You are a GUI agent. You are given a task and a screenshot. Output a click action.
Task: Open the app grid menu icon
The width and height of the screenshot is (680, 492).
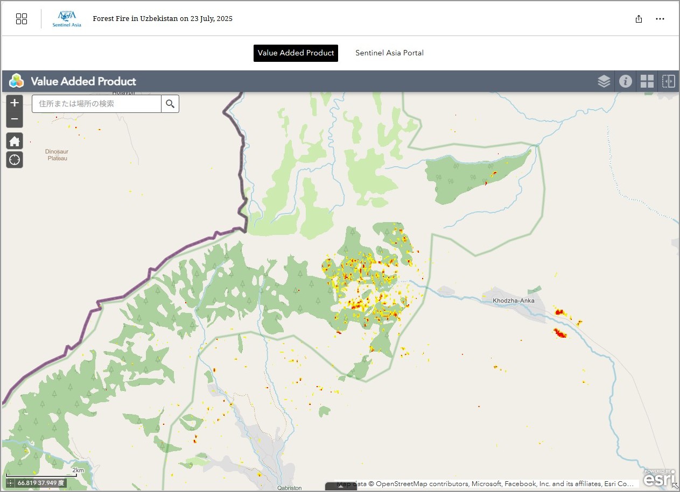(x=22, y=19)
